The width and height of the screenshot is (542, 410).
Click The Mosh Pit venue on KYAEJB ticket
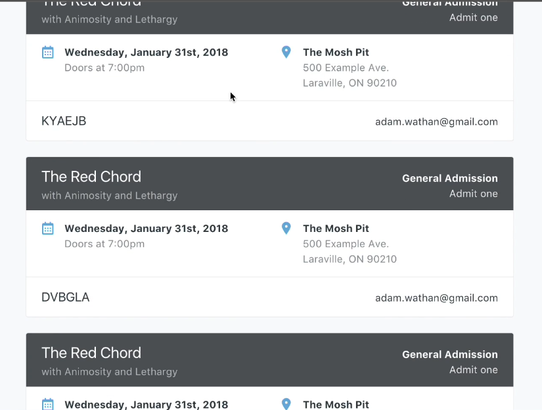[336, 53]
